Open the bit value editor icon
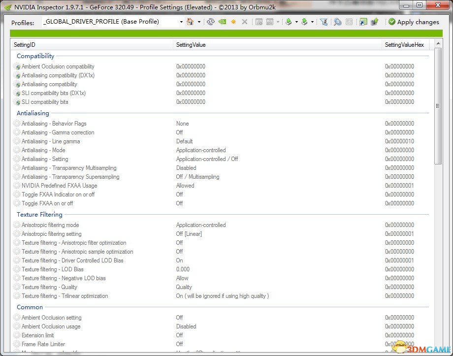 (x=349, y=22)
